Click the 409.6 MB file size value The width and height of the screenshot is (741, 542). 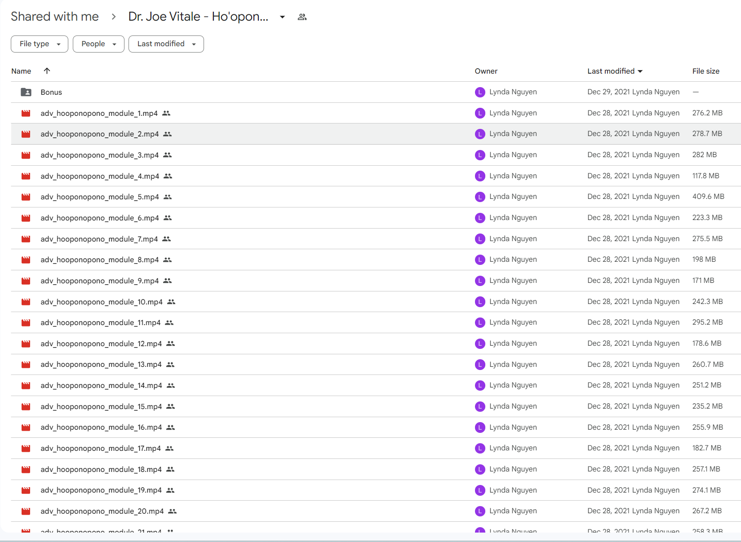point(708,196)
